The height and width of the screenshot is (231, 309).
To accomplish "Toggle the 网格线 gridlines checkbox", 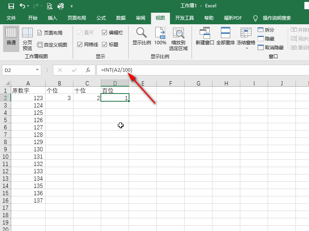I will coord(80,45).
